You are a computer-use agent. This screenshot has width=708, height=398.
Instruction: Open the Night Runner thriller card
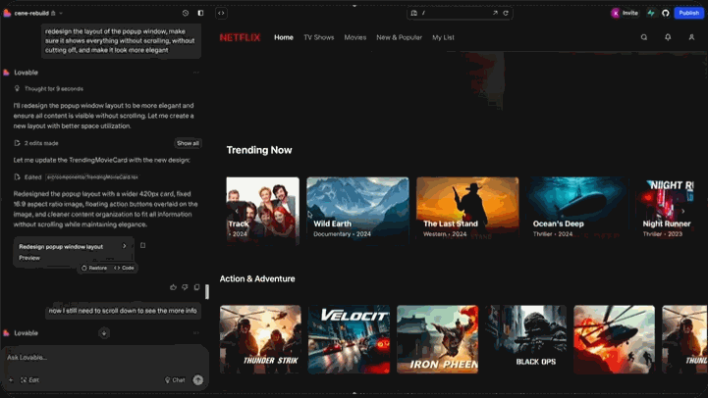tap(665, 211)
